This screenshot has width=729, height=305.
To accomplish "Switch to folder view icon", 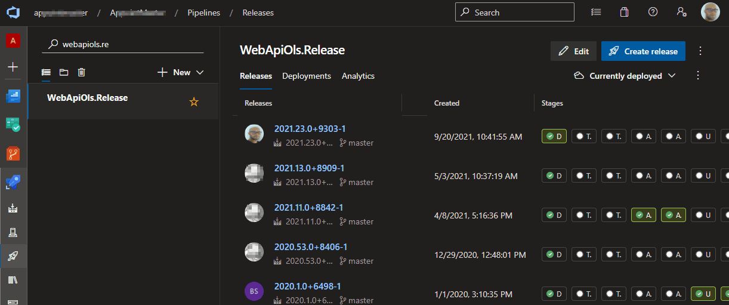I will coord(64,72).
